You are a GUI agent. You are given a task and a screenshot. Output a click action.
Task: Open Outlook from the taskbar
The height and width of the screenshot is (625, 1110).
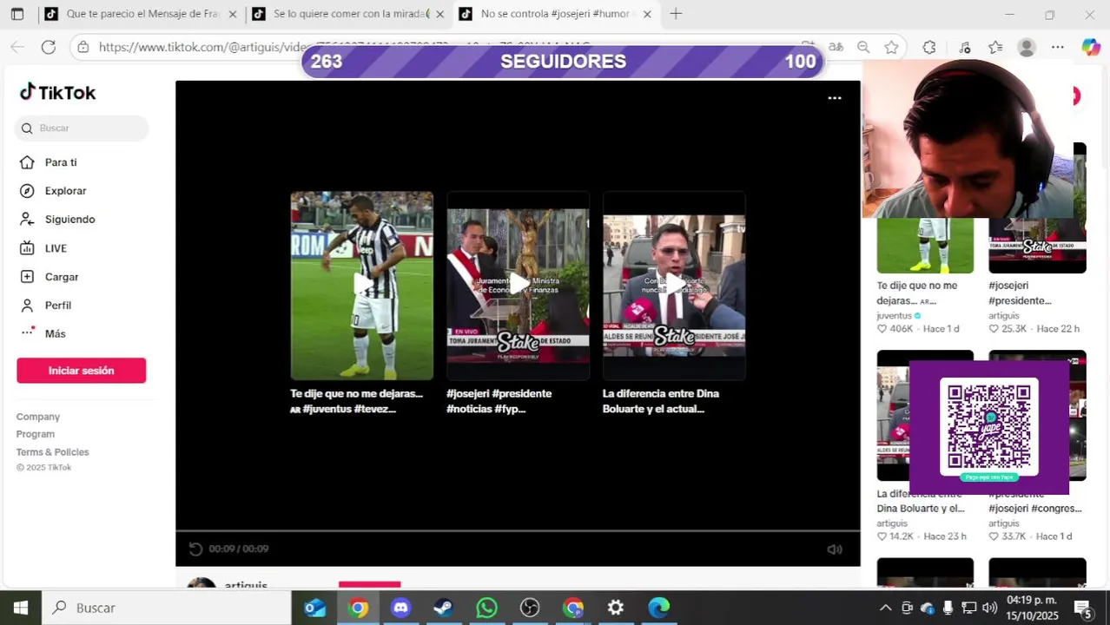point(315,608)
